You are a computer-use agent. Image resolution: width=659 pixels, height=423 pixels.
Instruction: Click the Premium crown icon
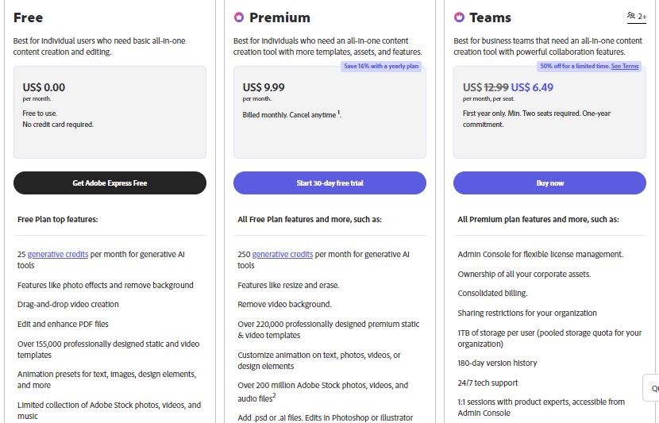(239, 17)
